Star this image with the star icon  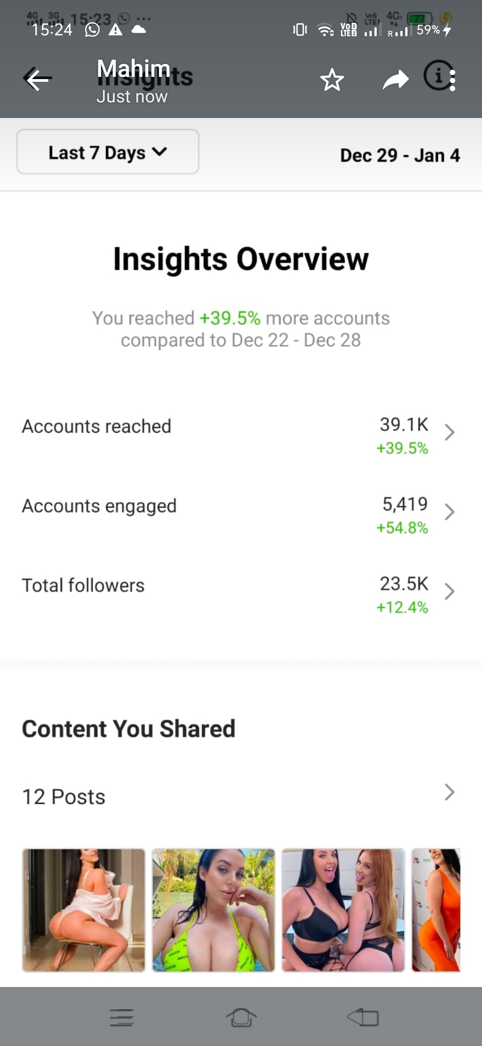[x=332, y=80]
